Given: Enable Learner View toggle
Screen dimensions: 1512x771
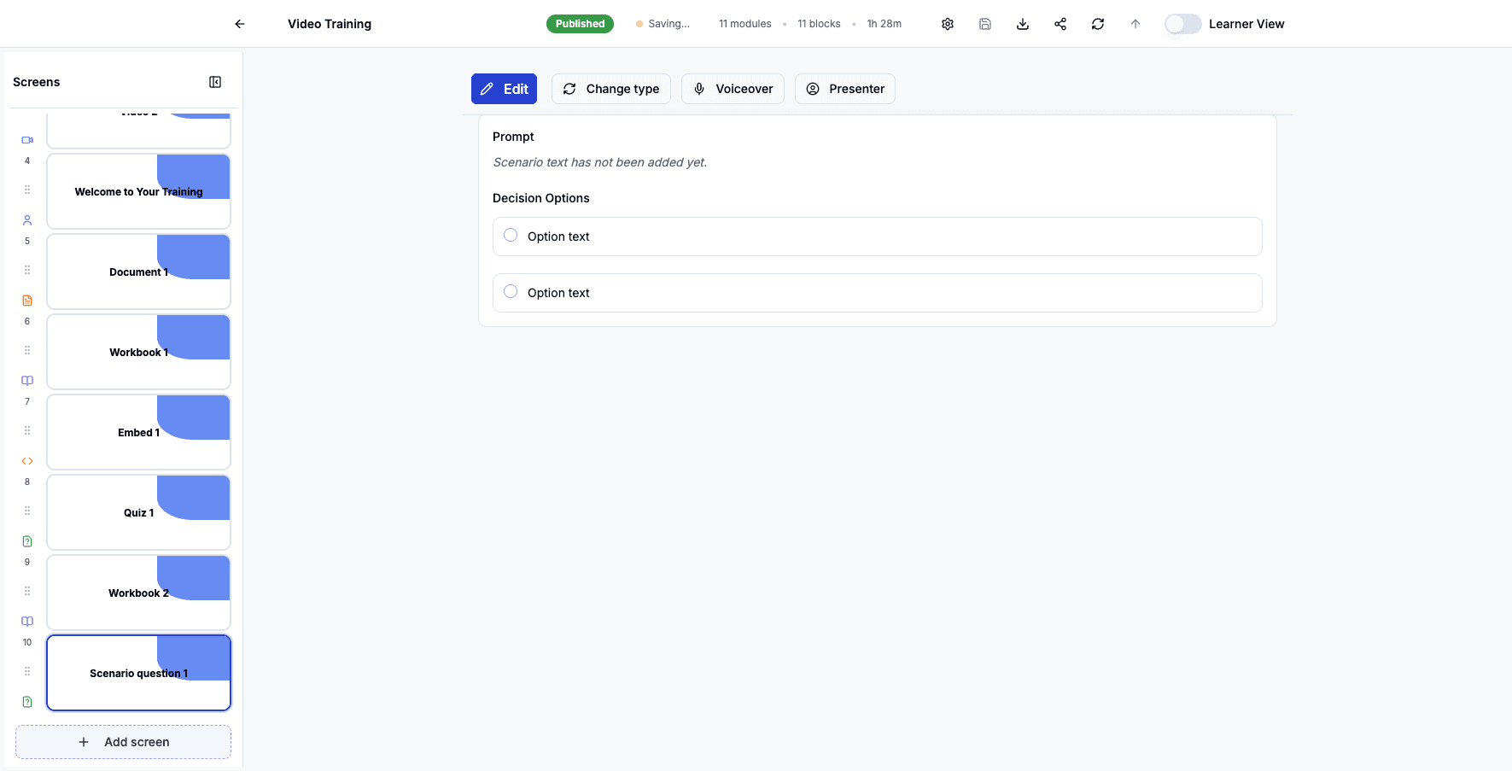Looking at the screenshot, I should click(1182, 24).
